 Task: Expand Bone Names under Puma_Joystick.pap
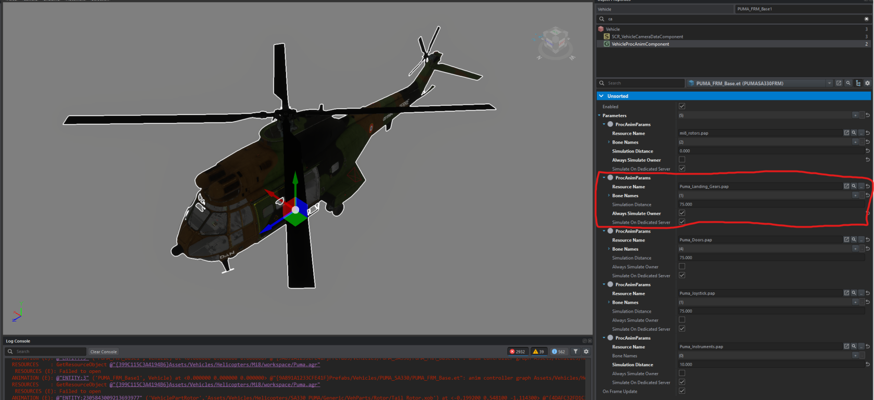609,302
